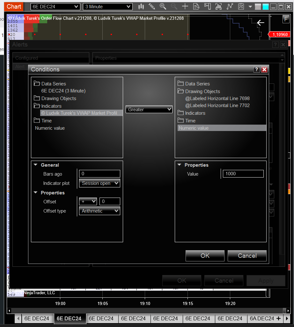Select 6E DEC24 (3 Minute) data series
The image size is (294, 327).
(x=63, y=91)
